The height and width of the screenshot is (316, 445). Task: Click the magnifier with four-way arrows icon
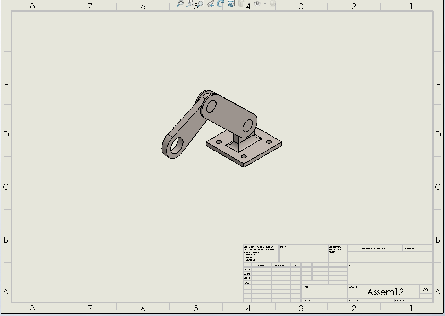[x=180, y=4]
